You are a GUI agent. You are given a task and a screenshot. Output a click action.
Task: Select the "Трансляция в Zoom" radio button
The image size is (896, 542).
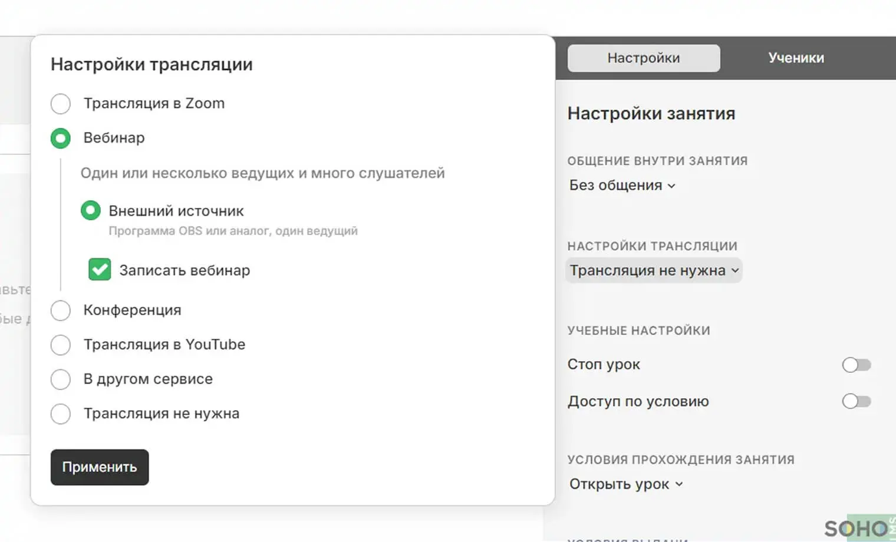60,103
